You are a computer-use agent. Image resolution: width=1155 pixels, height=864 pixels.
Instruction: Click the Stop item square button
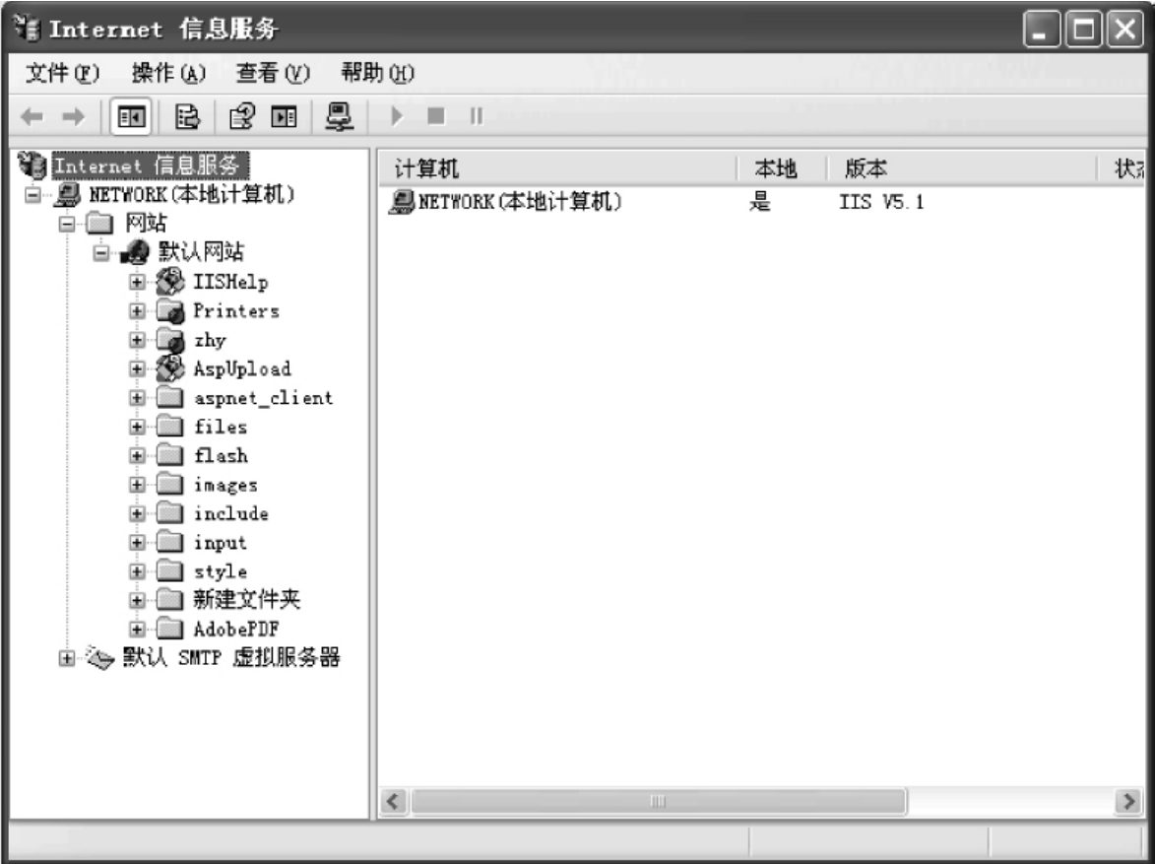click(436, 116)
